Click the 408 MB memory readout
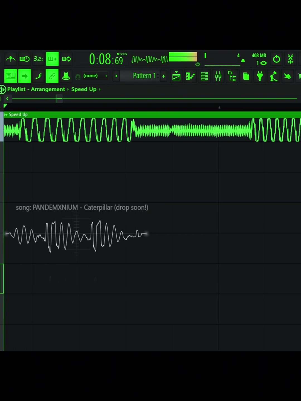 [259, 55]
